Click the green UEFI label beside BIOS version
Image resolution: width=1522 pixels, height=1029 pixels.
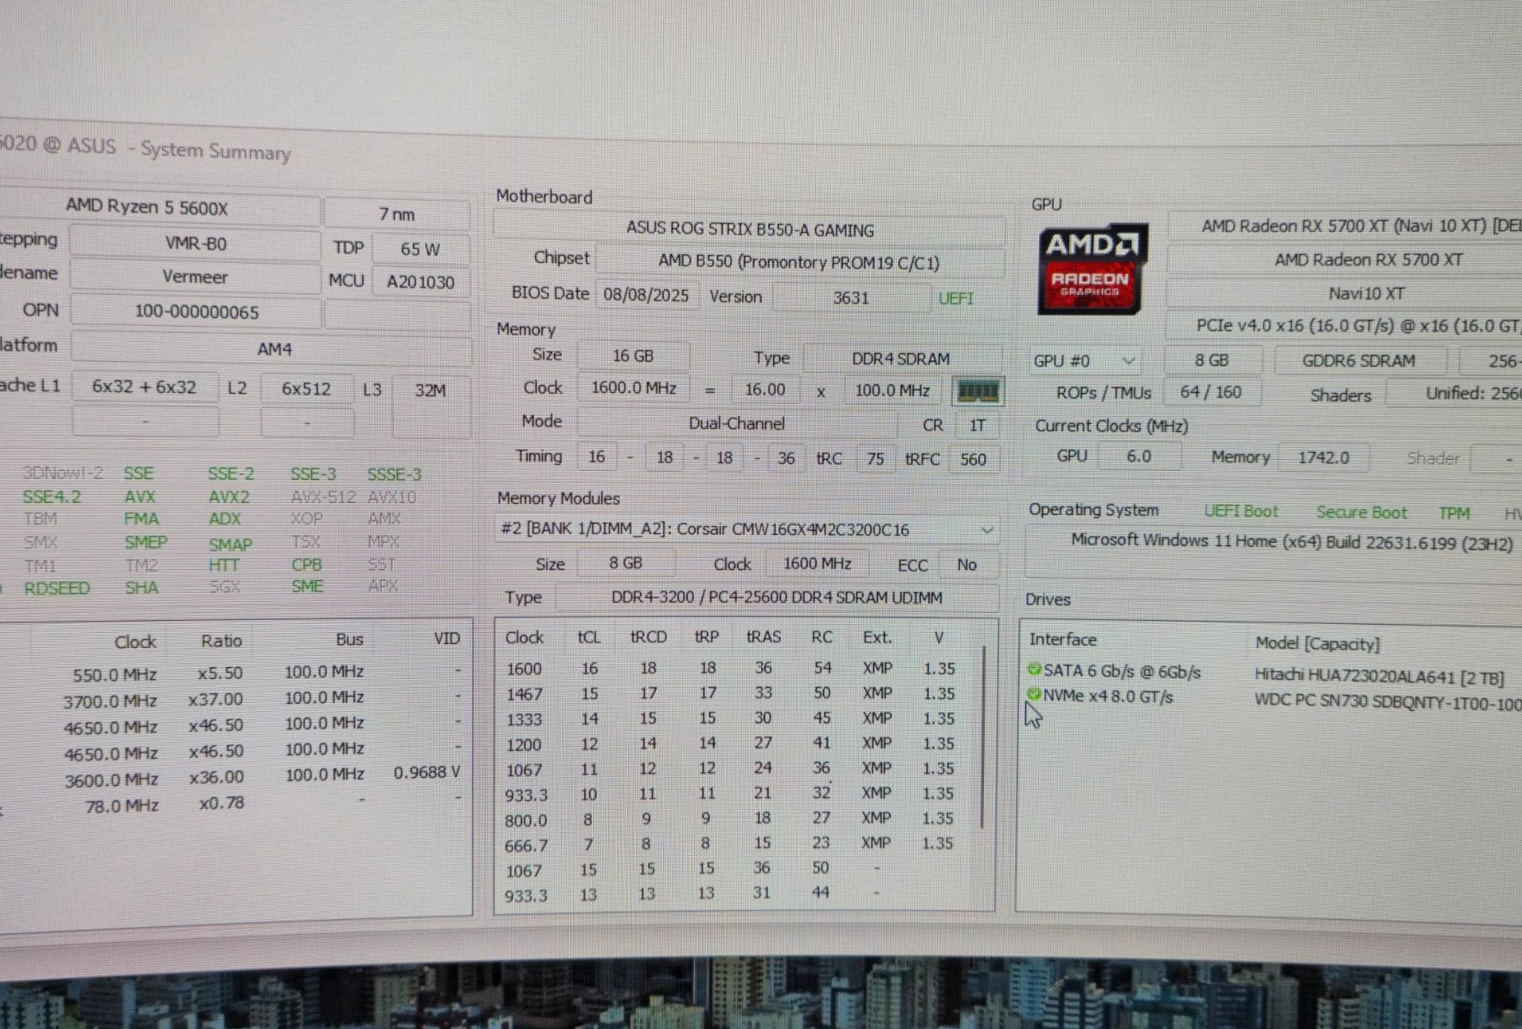(955, 299)
